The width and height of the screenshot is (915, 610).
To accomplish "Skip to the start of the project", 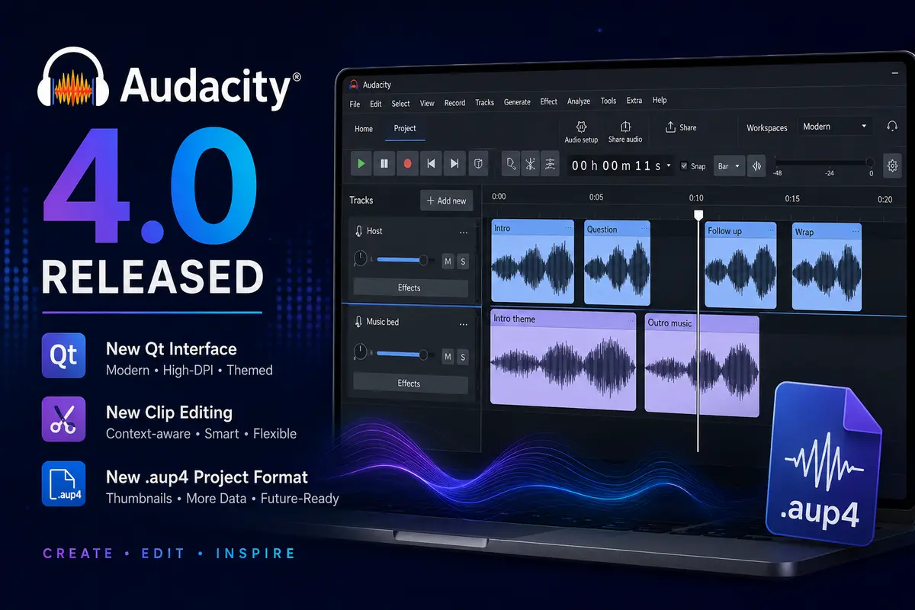I will coord(431,163).
